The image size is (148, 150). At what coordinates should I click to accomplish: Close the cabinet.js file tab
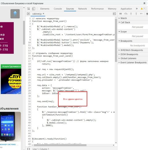click(43, 13)
